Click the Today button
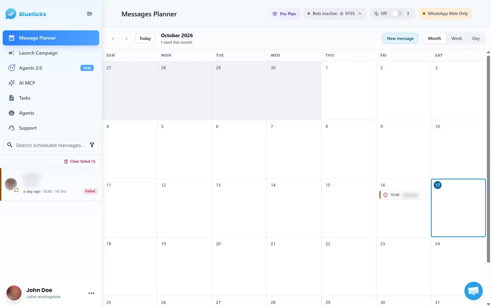Viewport: 491px width, 307px height. point(145,38)
